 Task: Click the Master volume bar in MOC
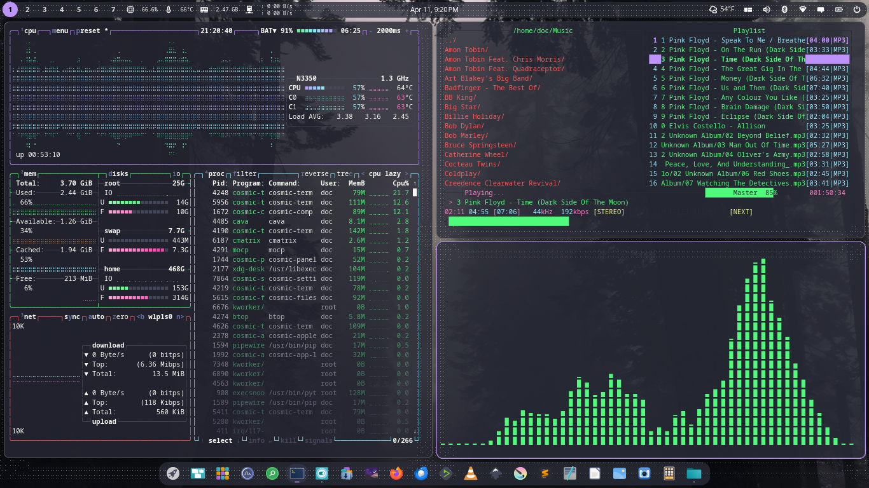741,193
